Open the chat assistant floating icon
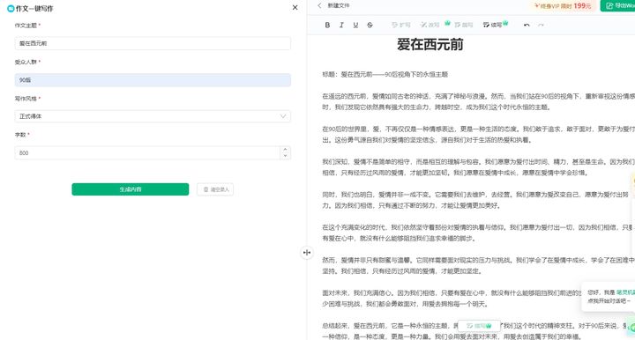This screenshot has height=340, width=635. point(631,328)
